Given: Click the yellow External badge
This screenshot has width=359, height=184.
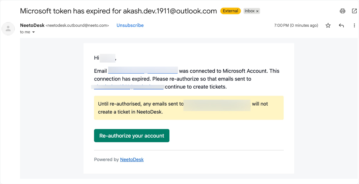Looking at the screenshot, I should [230, 11].
